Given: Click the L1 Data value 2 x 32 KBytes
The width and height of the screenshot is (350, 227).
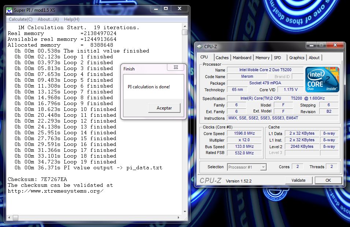Looking at the screenshot, I should tap(302, 133).
